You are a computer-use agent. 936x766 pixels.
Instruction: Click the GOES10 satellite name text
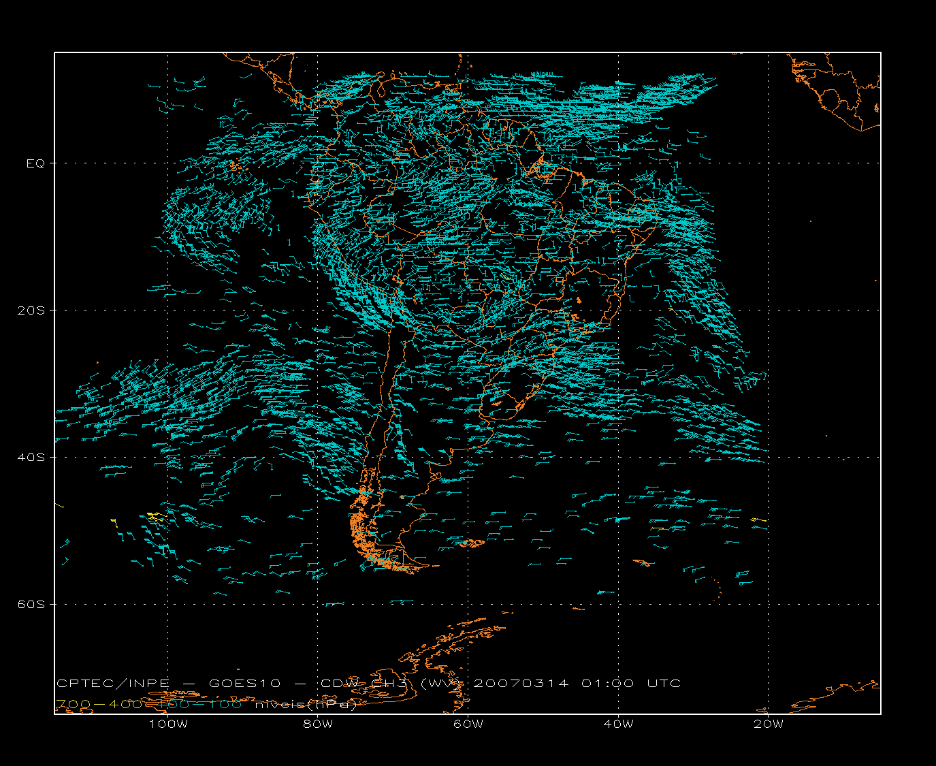click(244, 683)
